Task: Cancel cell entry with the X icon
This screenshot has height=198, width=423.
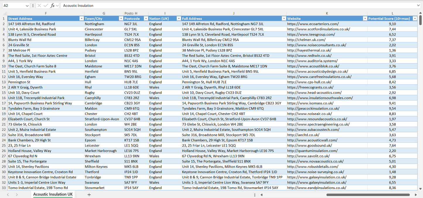Action: [x=39, y=5]
